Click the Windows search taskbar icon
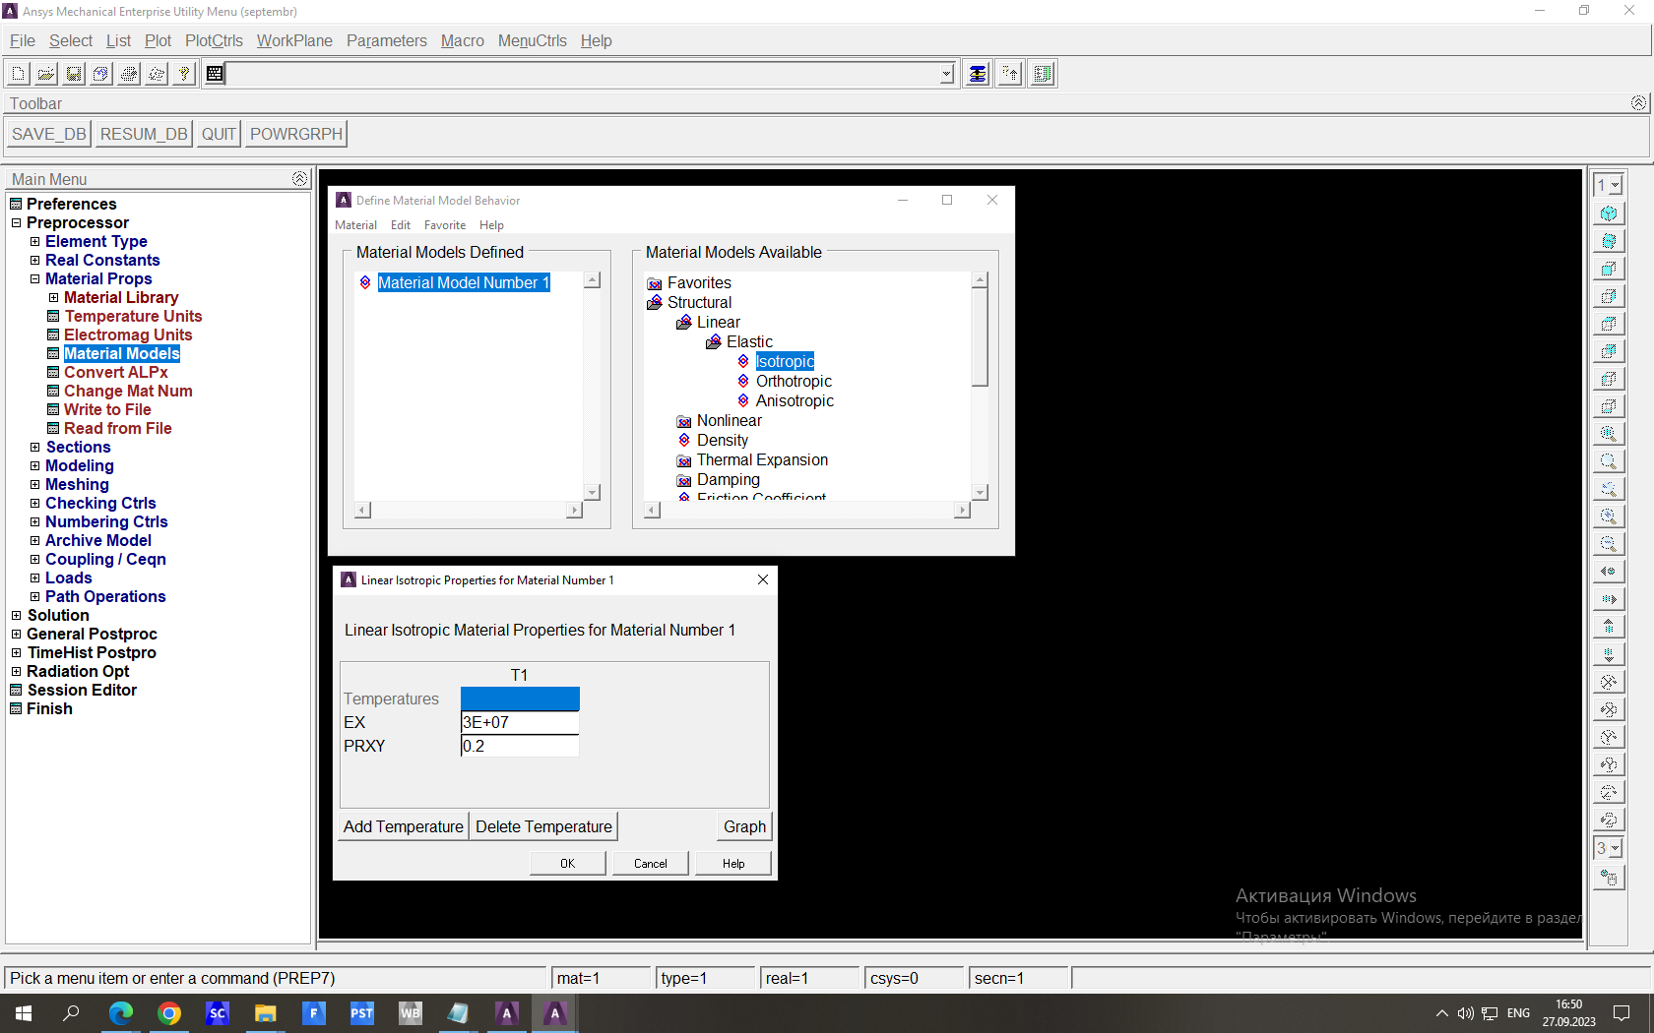Screen dimensions: 1654x1033 coord(71,1013)
